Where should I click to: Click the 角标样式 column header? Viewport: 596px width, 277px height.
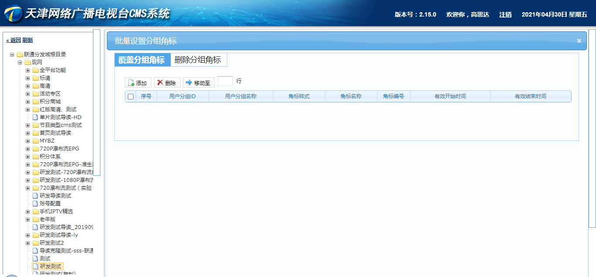pyautogui.click(x=299, y=96)
